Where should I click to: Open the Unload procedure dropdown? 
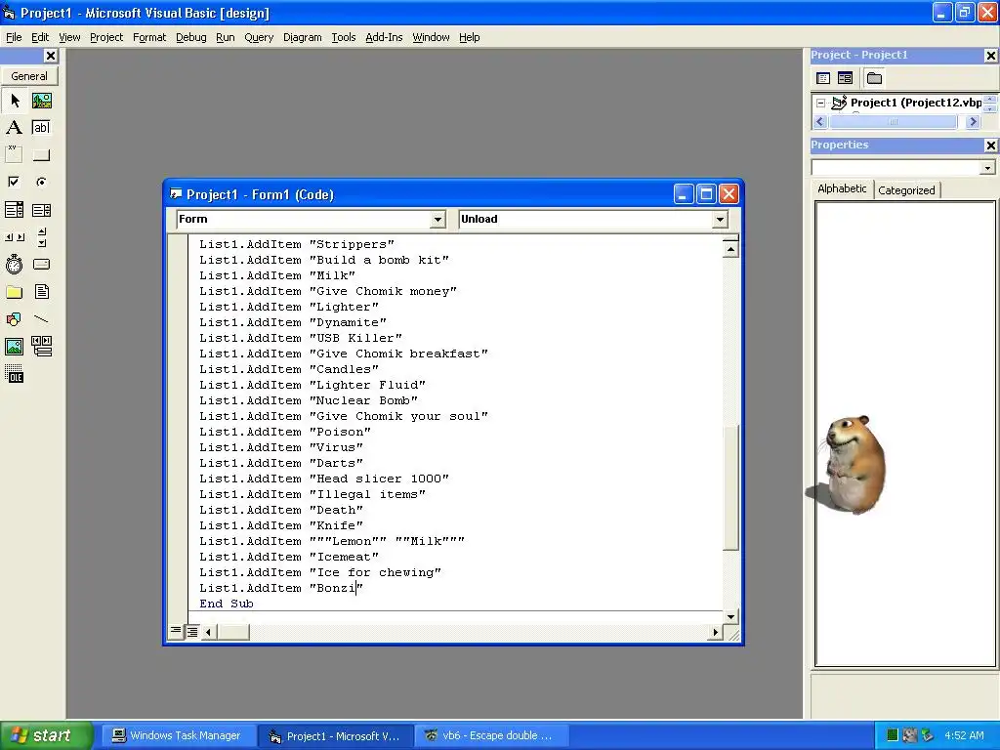[720, 220]
